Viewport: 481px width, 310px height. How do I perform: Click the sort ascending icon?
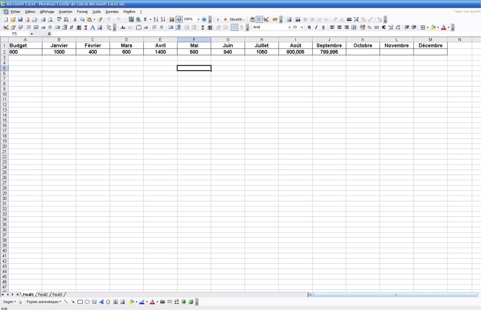point(155,20)
